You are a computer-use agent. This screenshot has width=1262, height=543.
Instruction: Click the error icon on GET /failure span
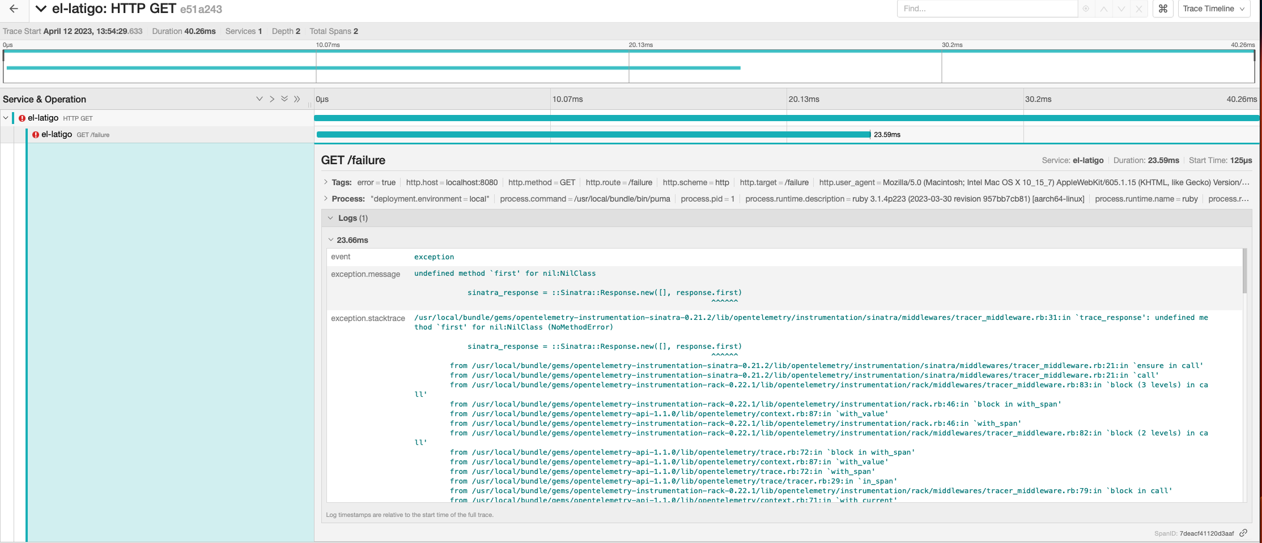click(35, 134)
